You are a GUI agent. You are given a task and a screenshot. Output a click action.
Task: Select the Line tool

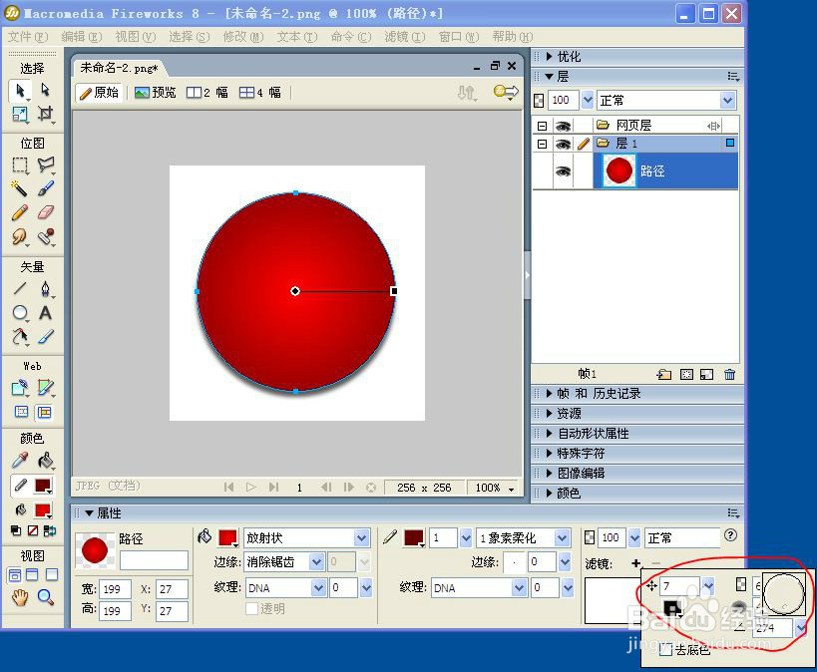20,288
